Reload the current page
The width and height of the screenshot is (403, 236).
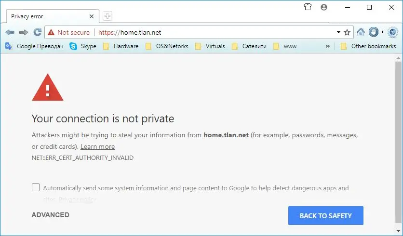[37, 33]
